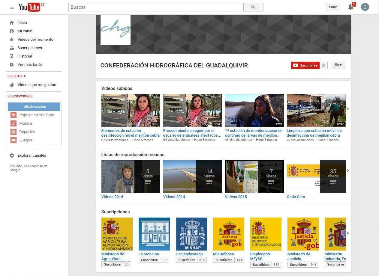Open the flag report dropdown
The image size is (379, 276).
point(338,65)
